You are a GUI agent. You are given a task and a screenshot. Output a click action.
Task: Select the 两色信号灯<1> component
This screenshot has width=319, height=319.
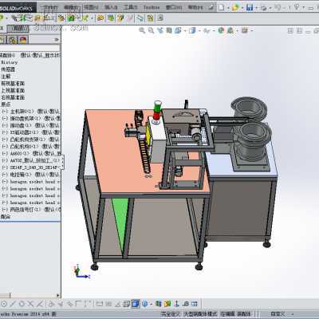coord(31,210)
